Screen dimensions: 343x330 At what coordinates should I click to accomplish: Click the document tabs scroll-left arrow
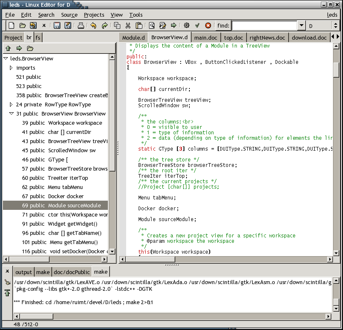tap(333, 37)
